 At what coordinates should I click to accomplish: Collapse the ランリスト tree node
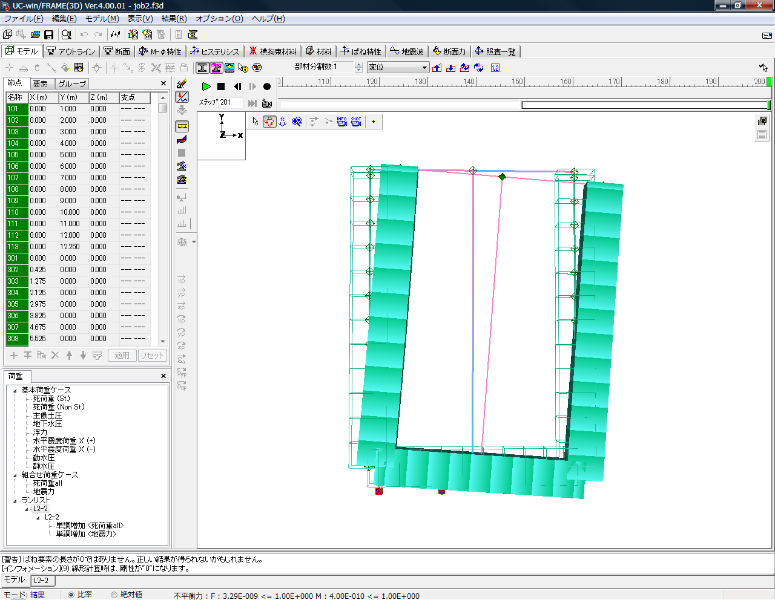click(x=15, y=501)
